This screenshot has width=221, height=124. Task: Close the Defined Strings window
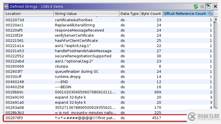pyautogui.click(x=215, y=7)
